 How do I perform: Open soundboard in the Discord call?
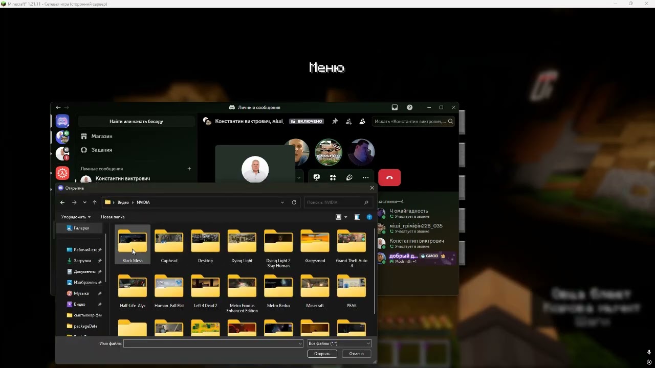(350, 177)
